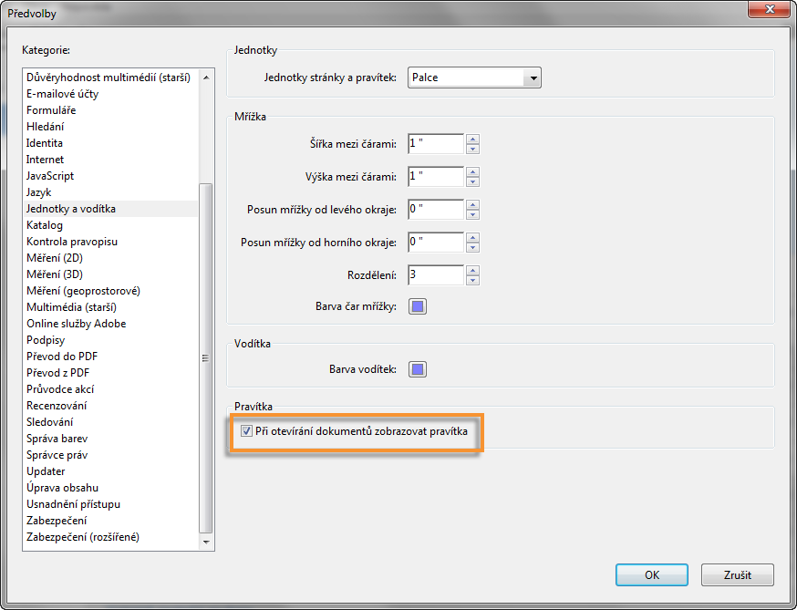
Task: Increase the grid offset from the top edge
Action: 472,237
